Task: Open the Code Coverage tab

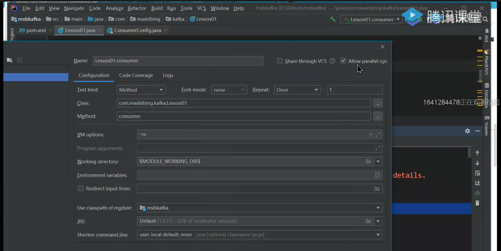Action: (136, 75)
